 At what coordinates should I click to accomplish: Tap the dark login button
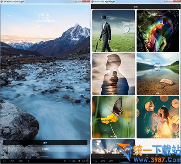click(45, 143)
